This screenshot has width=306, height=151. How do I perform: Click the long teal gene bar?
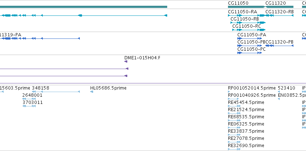tap(83, 6)
